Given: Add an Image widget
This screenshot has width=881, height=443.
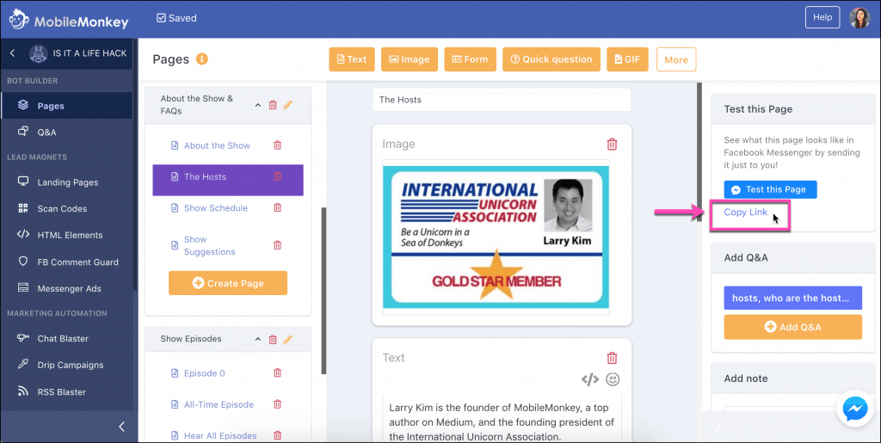Looking at the screenshot, I should [x=410, y=59].
